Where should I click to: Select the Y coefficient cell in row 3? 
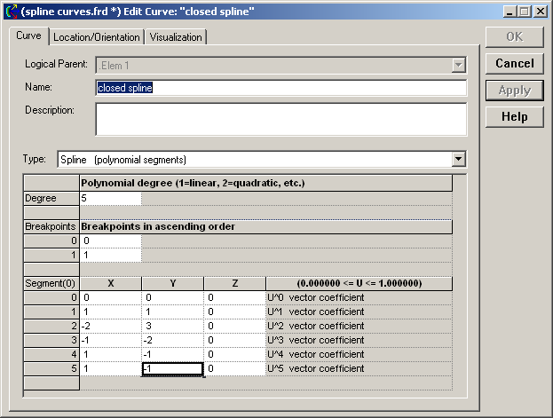pyautogui.click(x=172, y=340)
